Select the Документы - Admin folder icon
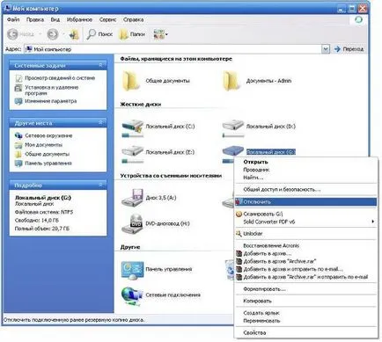The height and width of the screenshot is (342, 382). coord(231,81)
